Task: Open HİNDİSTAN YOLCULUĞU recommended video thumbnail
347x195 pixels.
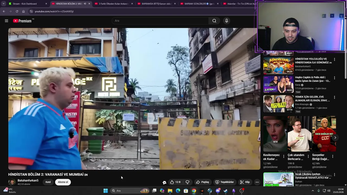Action: pos(278,65)
